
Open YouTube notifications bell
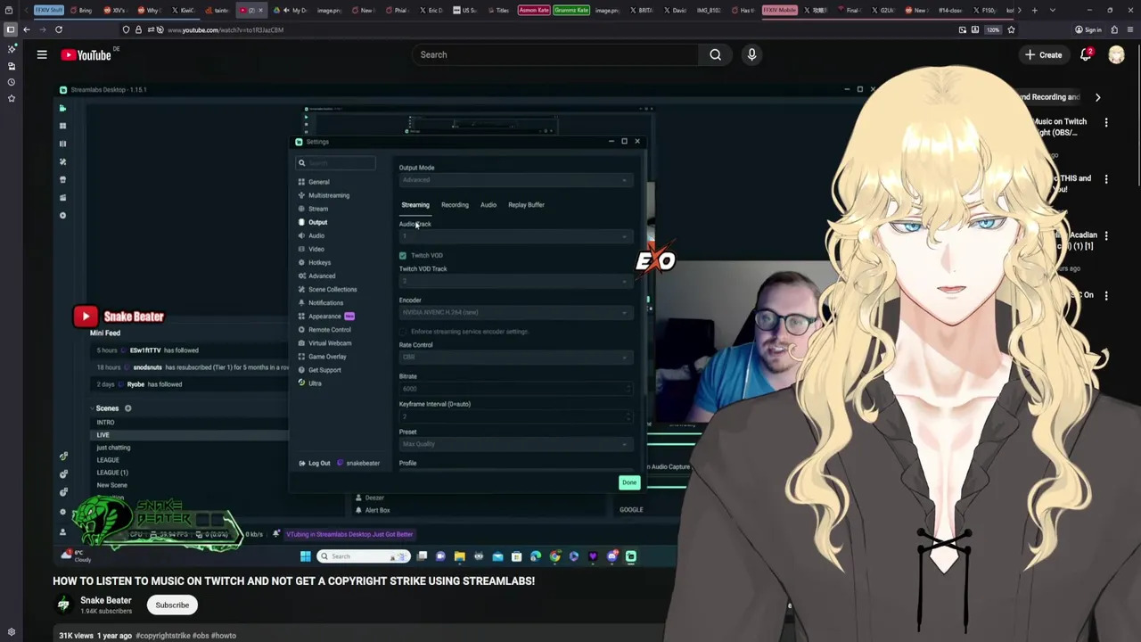[x=1086, y=55]
